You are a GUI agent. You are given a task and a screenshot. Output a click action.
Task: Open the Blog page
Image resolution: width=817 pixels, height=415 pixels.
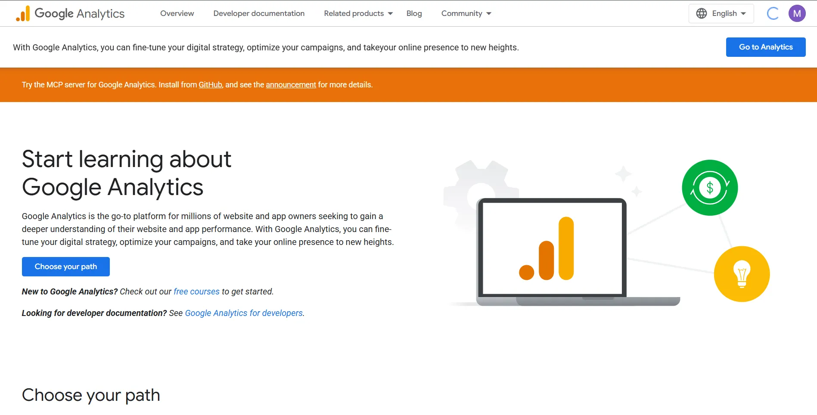(414, 13)
